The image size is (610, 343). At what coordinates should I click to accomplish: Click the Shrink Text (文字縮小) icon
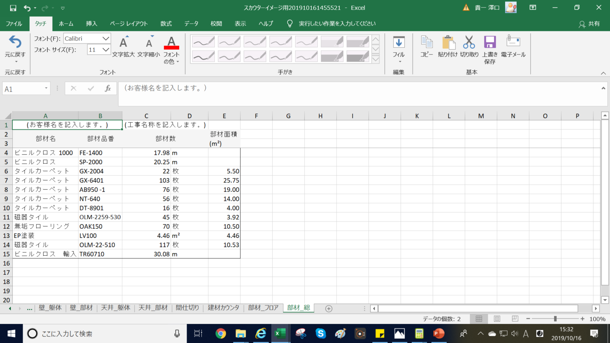point(149,43)
